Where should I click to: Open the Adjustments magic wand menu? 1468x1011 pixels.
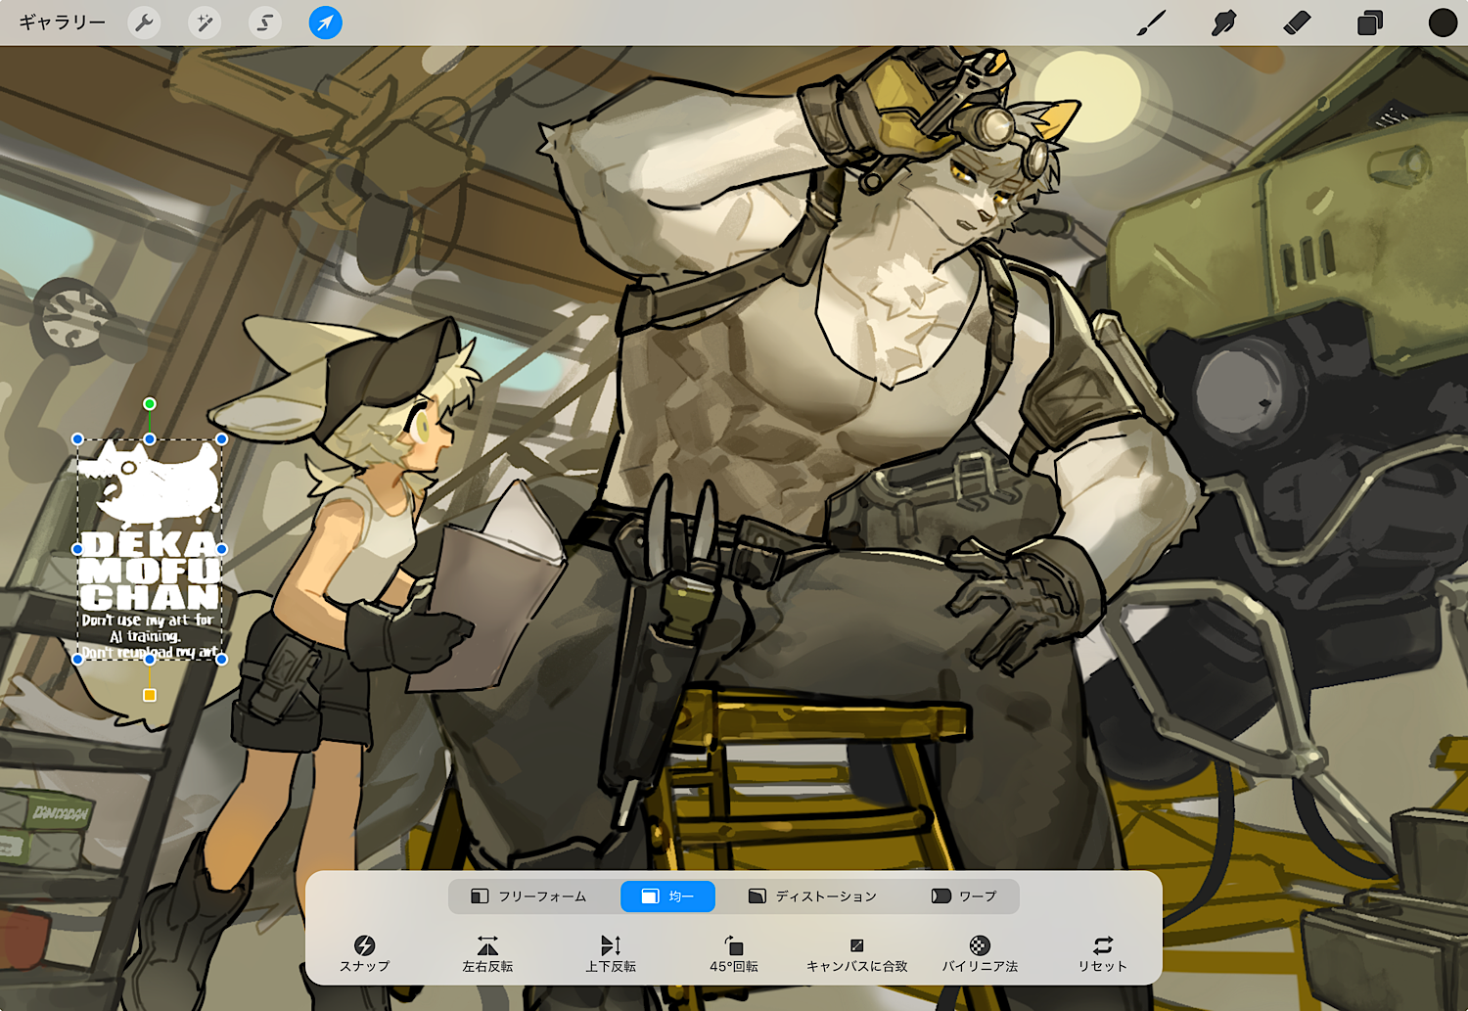tap(205, 23)
